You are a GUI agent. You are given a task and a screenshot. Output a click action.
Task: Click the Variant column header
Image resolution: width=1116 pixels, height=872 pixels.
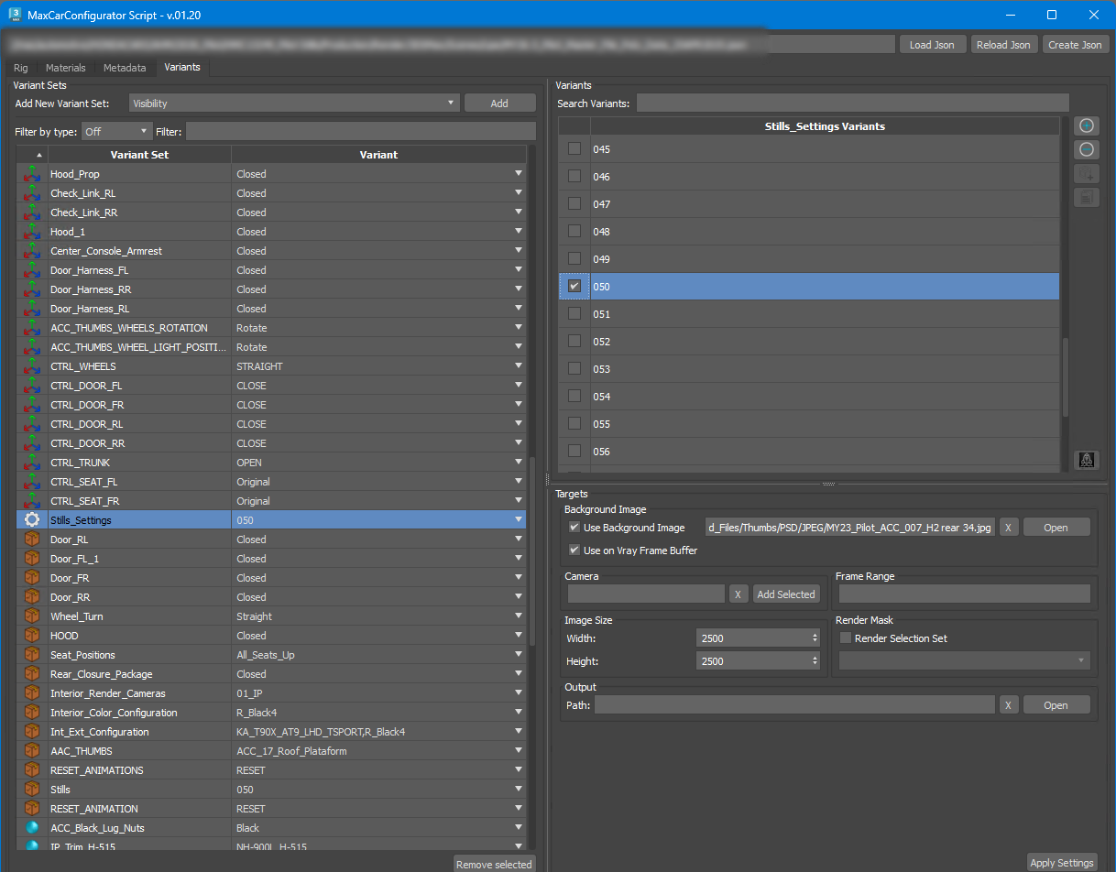(x=378, y=155)
